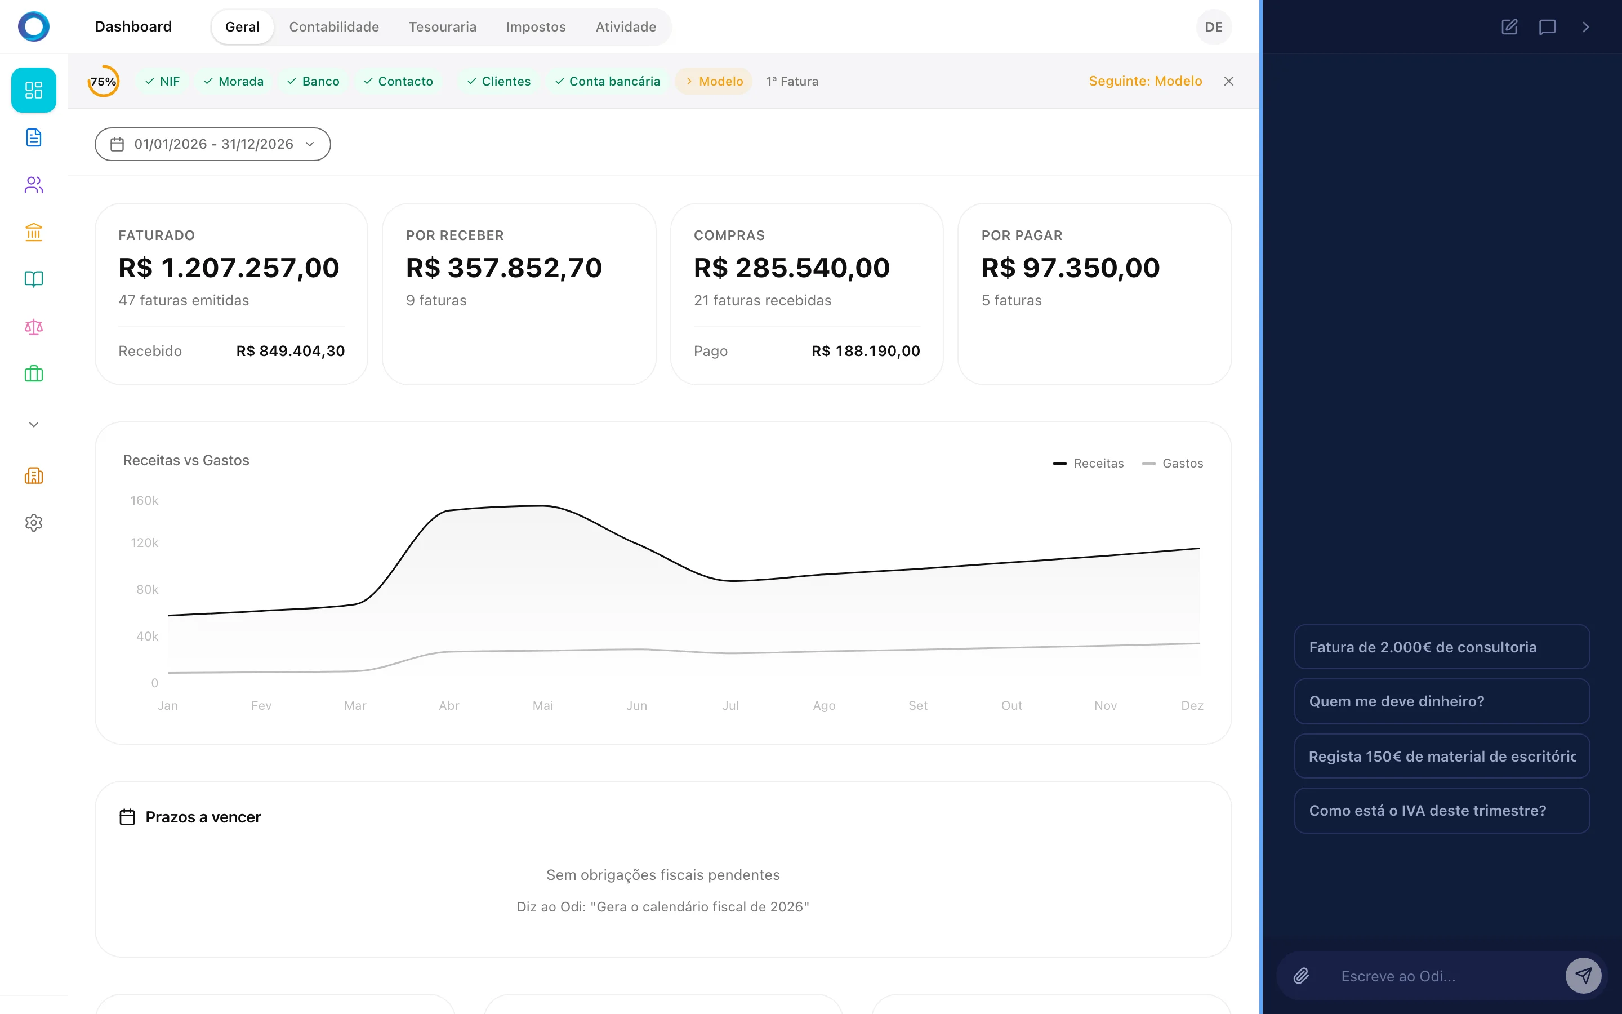Select the invoices document icon in sidebar

tap(33, 137)
